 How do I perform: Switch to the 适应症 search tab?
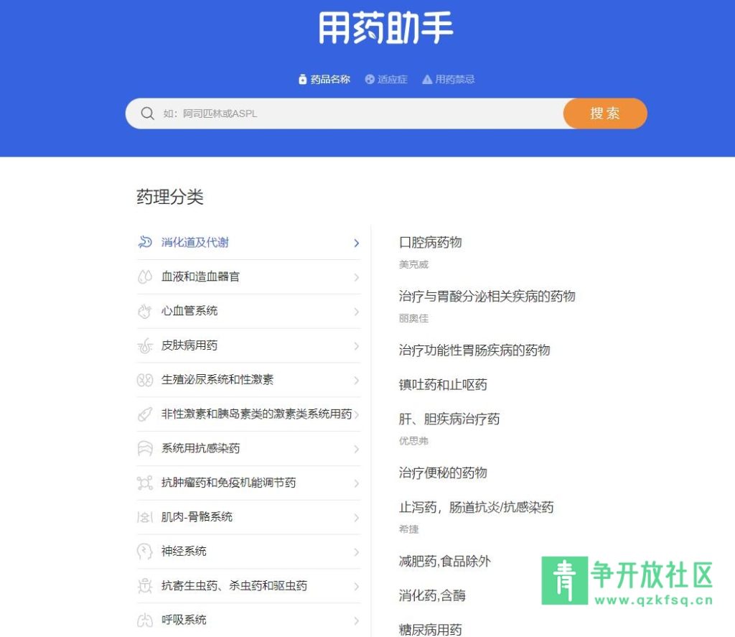click(386, 79)
